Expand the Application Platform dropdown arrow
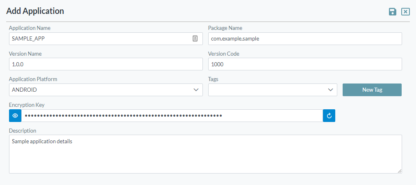This screenshot has width=416, height=185. tap(196, 90)
